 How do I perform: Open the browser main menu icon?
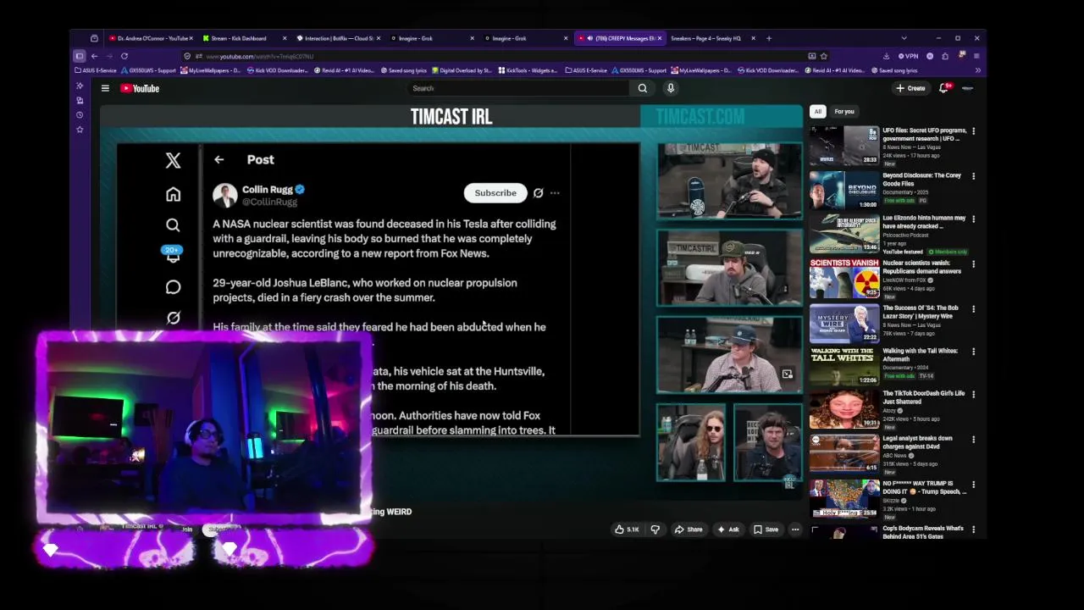click(x=977, y=56)
